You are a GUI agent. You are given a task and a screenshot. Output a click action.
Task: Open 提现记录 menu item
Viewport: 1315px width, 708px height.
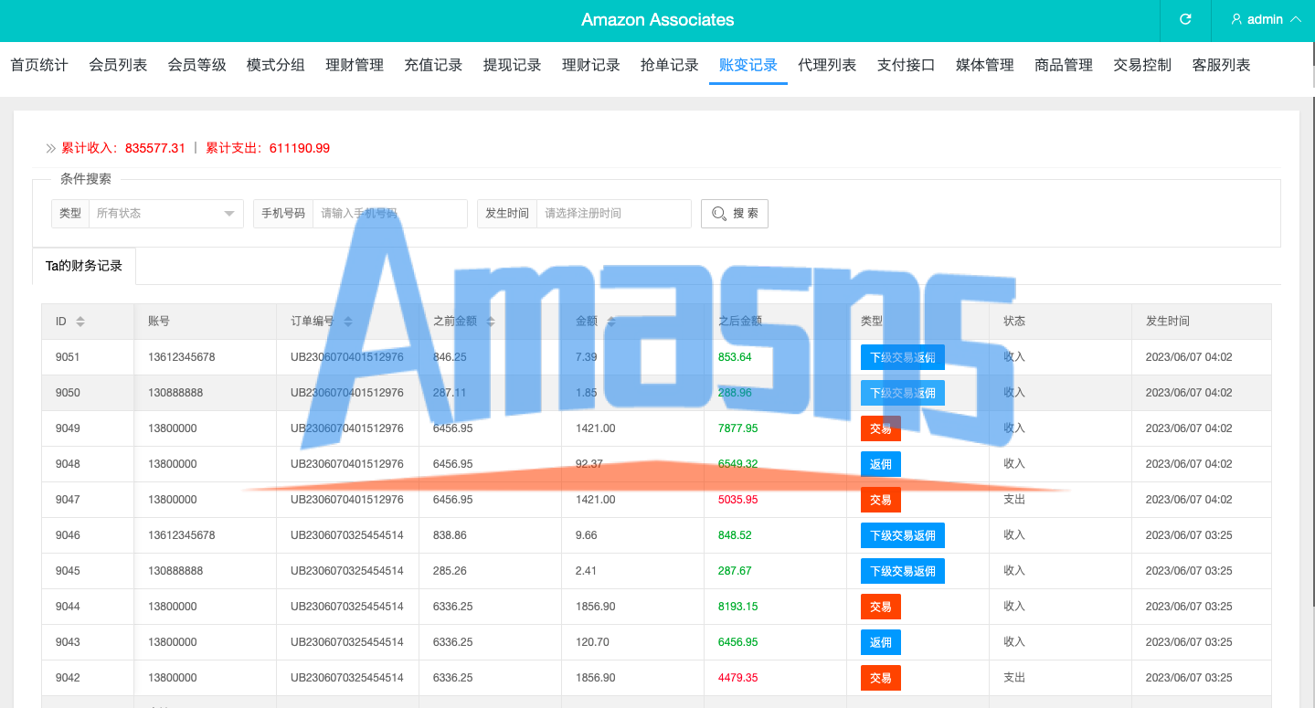[512, 65]
